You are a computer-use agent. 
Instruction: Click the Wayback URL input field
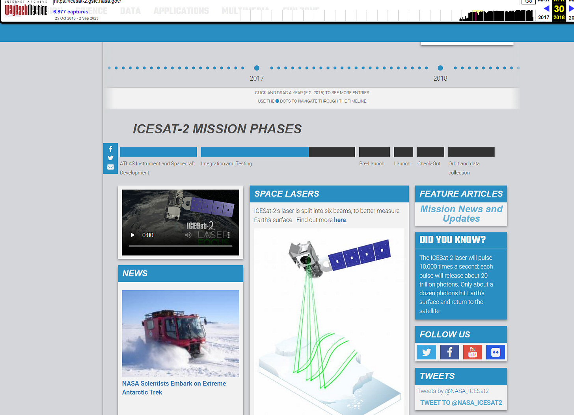286,2
